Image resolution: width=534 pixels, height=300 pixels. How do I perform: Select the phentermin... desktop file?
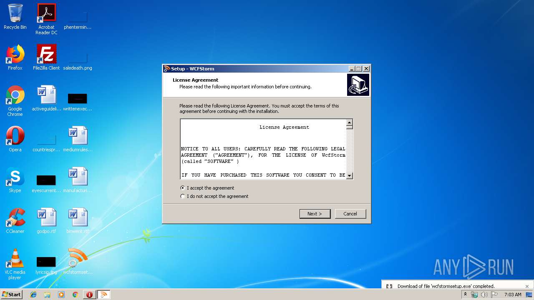click(x=78, y=20)
